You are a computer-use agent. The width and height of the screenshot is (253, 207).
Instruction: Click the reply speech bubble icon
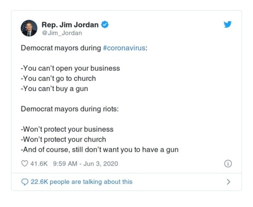(25, 182)
